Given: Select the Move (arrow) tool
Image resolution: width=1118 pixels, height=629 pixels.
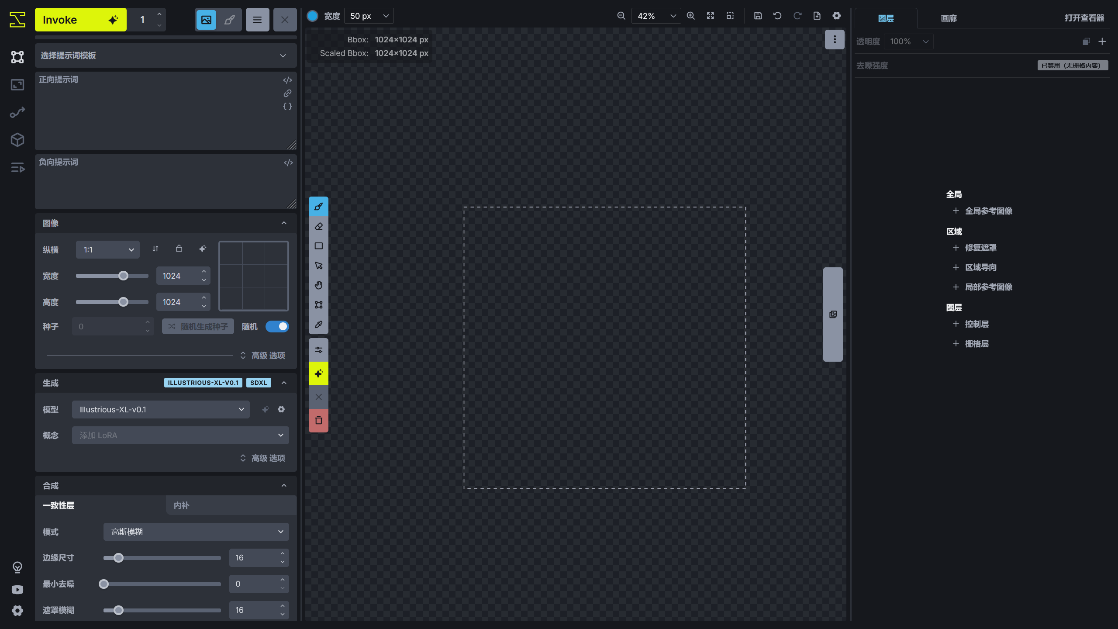Looking at the screenshot, I should (318, 266).
